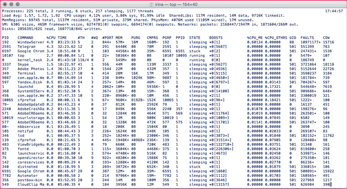Click the window title 'irina — top — 154×40'
Viewport: 347px width, 189px height.
(176, 5)
